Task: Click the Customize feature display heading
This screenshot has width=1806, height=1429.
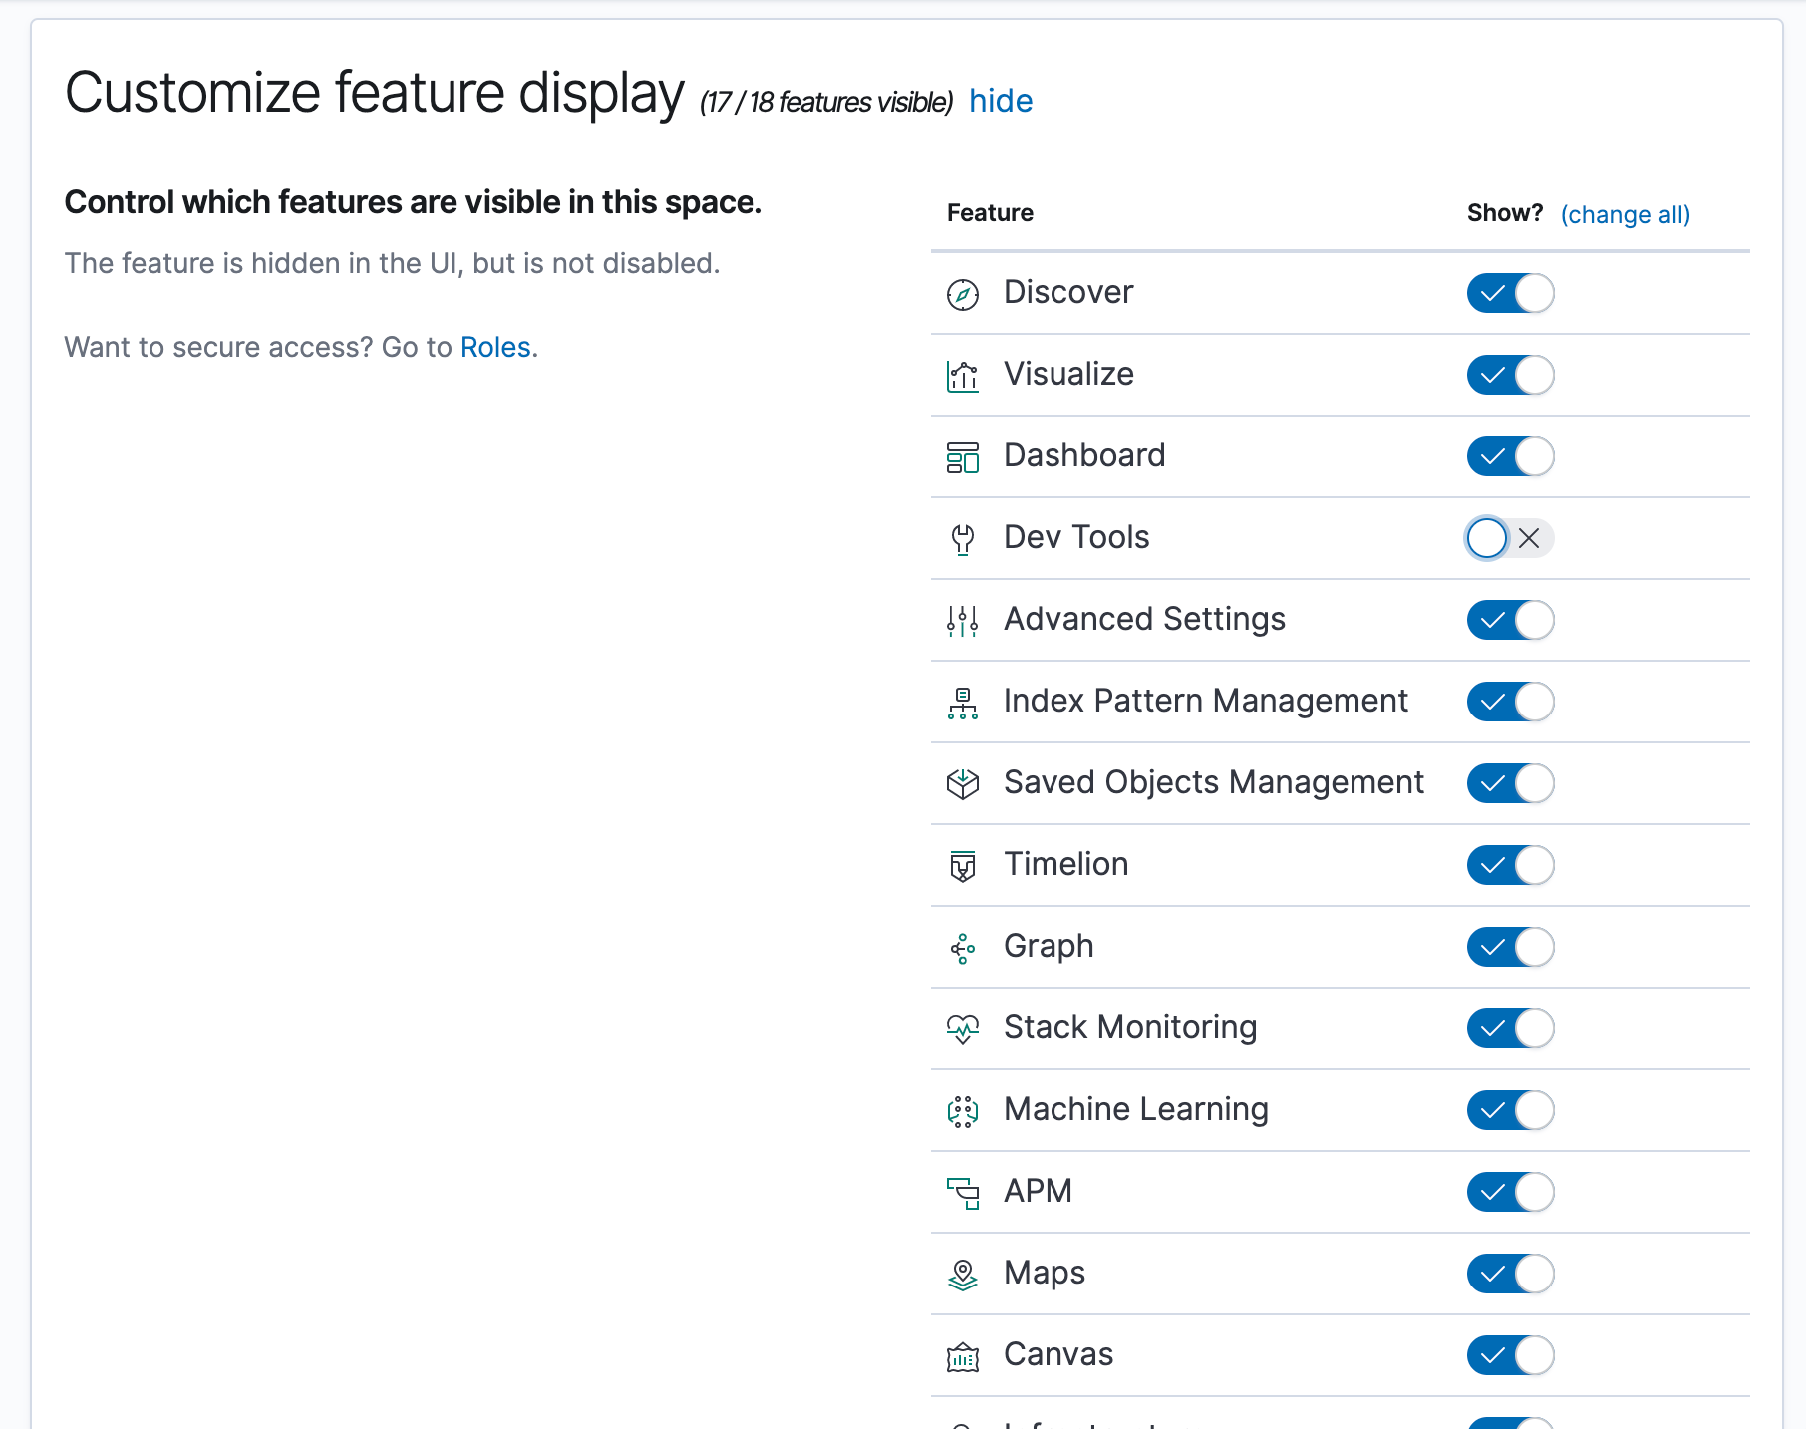Action: click(375, 93)
